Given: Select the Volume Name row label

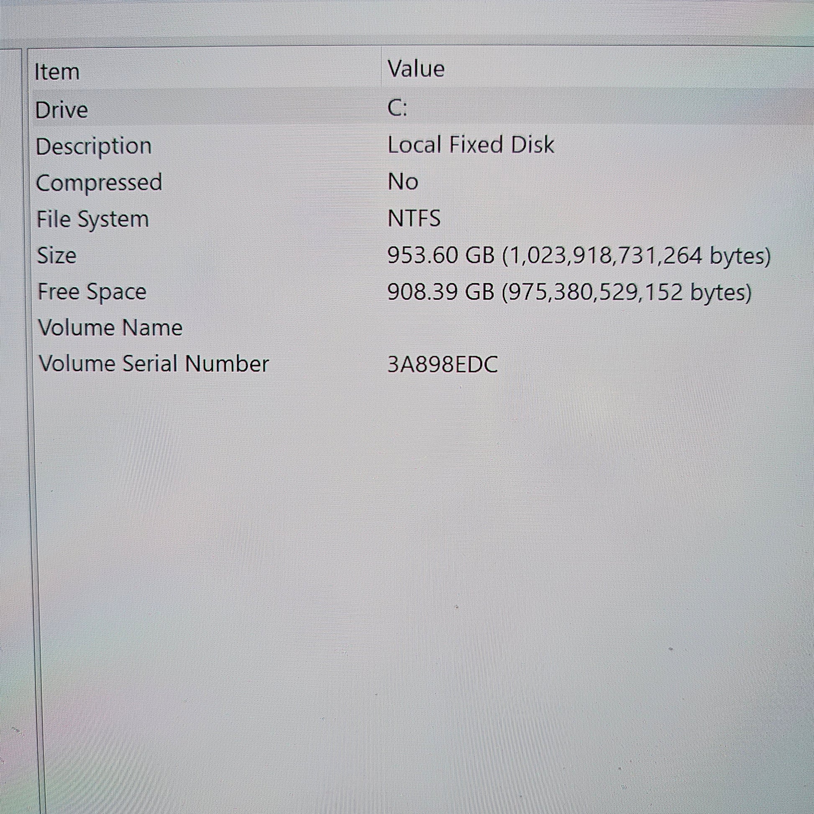Looking at the screenshot, I should point(110,328).
